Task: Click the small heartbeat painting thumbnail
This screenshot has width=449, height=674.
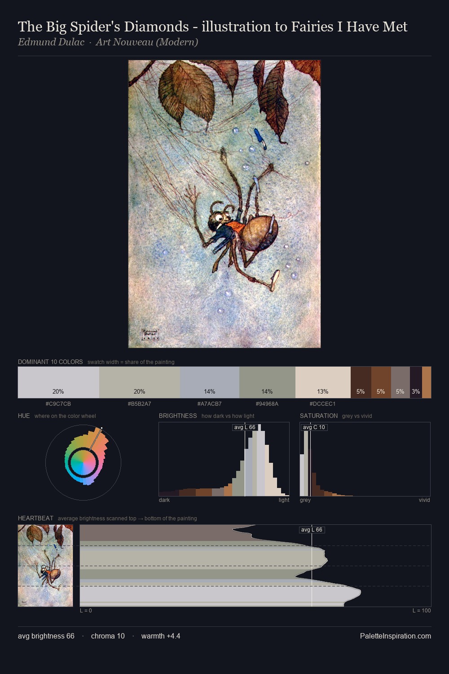Action: click(45, 566)
